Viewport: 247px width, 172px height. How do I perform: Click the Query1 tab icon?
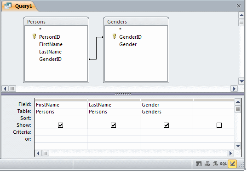click(8, 6)
